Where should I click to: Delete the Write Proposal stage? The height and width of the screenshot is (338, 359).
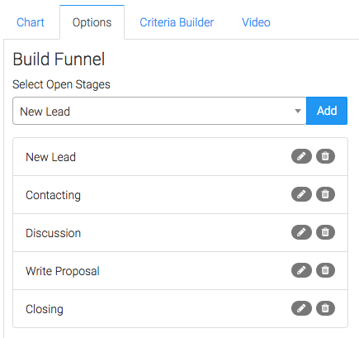tap(325, 270)
